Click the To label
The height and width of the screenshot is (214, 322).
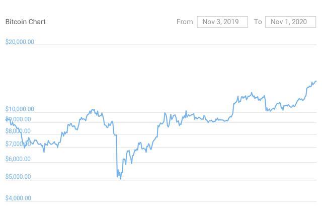tap(258, 22)
